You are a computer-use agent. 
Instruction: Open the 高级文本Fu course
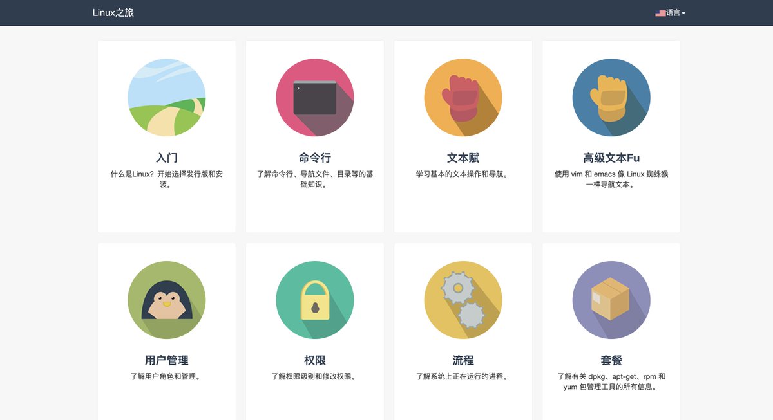tap(611, 156)
